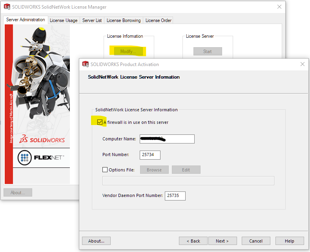Open Help in the activation dialog
This screenshot has width=310, height=252.
coord(290,241)
